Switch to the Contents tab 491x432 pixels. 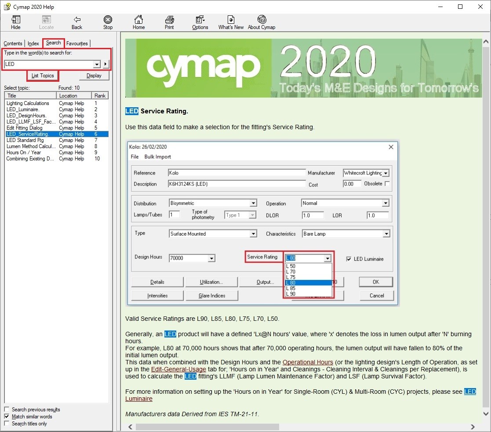click(13, 43)
